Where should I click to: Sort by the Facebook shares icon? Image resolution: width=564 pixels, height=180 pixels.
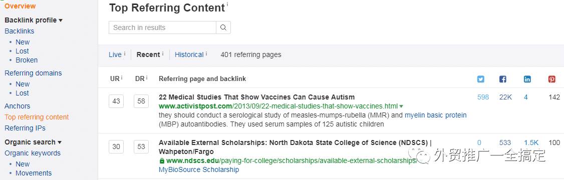pos(503,79)
